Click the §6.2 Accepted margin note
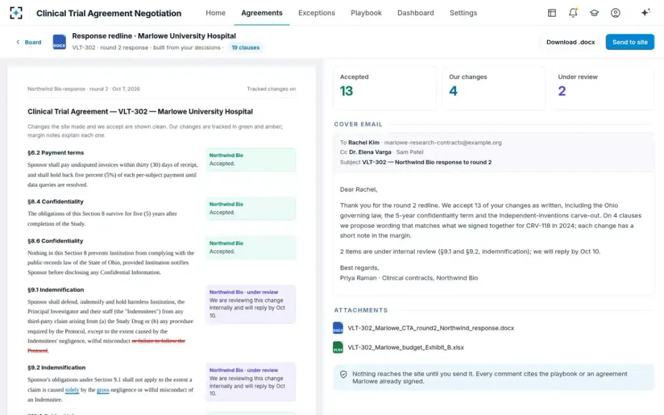 [x=251, y=160]
